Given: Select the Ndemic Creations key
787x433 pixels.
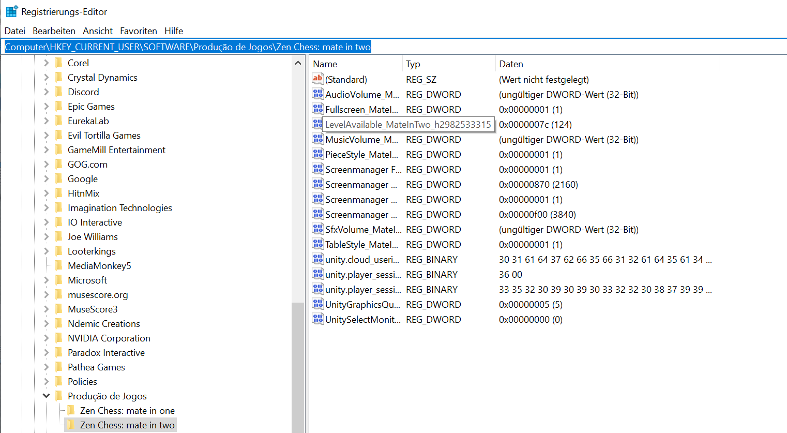Looking at the screenshot, I should click(103, 323).
